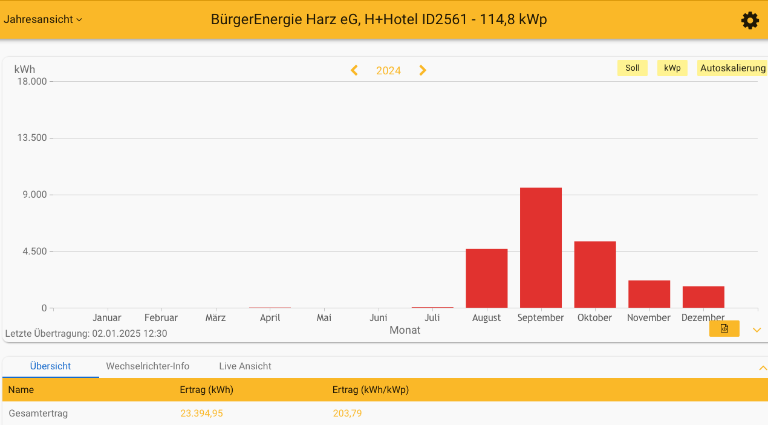Enable Autoskalierung for the chart
This screenshot has width=768, height=425.
tap(732, 68)
